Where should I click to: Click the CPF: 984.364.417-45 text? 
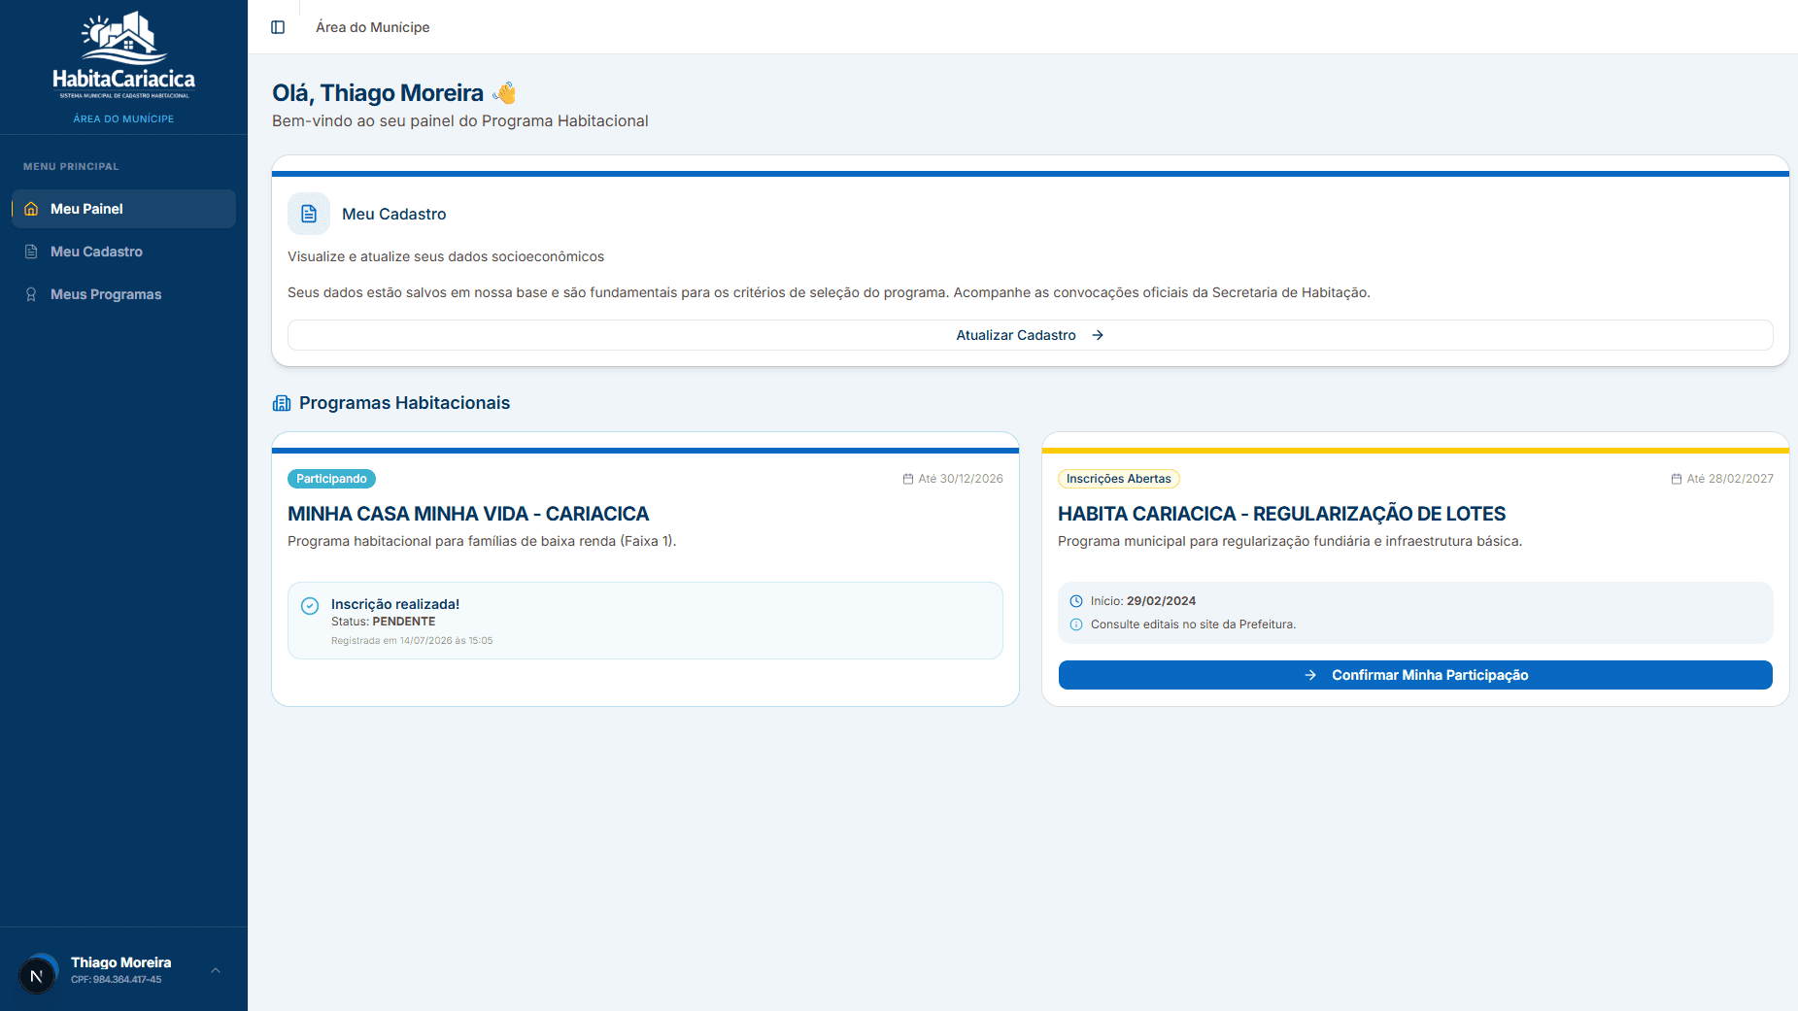[x=116, y=980]
